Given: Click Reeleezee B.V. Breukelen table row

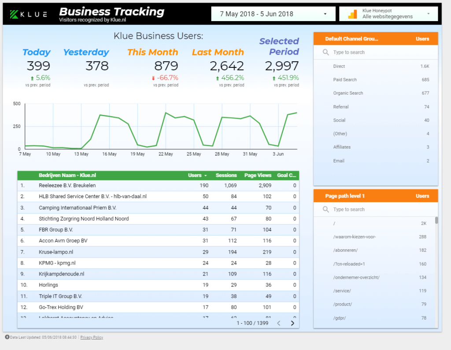Looking at the screenshot, I should (158, 185).
